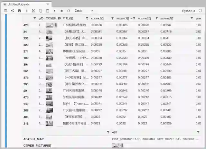The width and height of the screenshot is (206, 149).
Task: Open the file browser toolbar icon
Action: coord(5,11)
